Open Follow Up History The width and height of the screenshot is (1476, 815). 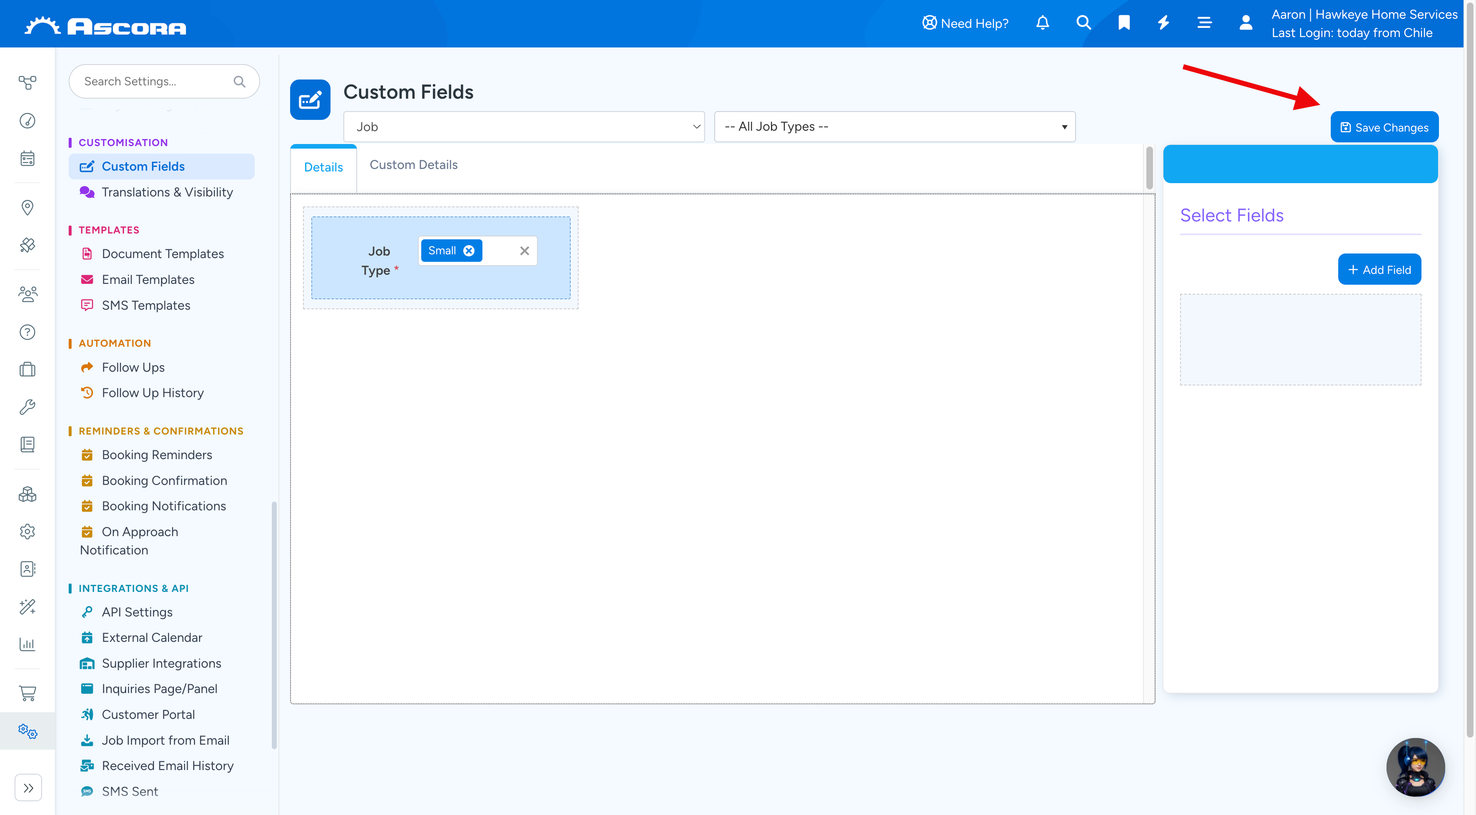pos(142,393)
